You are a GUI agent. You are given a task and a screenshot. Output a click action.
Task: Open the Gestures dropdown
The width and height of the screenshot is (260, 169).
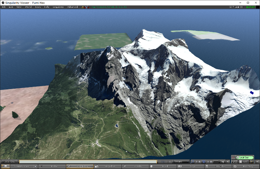pos(181,162)
